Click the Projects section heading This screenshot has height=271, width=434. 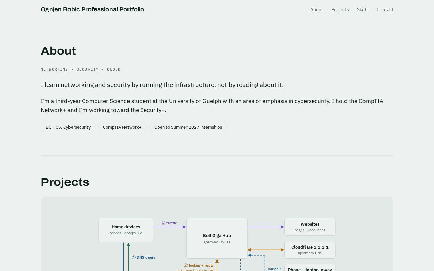coord(65,182)
